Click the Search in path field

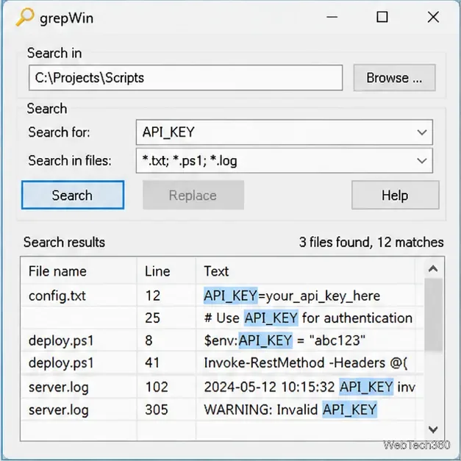[185, 78]
